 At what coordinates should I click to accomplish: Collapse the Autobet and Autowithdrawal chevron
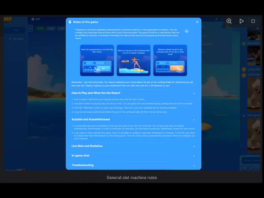click(x=194, y=120)
